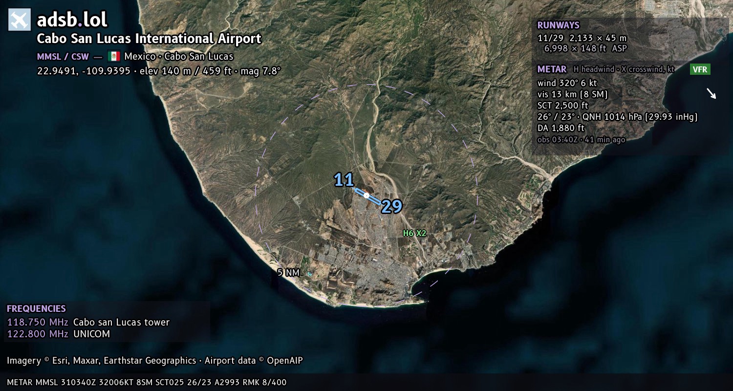Click the headwind/crosswind legend text
This screenshot has height=391, width=733.
click(624, 69)
